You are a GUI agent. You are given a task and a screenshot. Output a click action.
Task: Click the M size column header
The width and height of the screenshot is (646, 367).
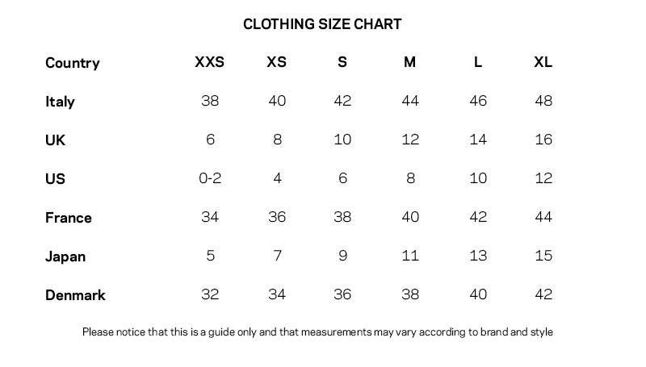[x=409, y=62]
